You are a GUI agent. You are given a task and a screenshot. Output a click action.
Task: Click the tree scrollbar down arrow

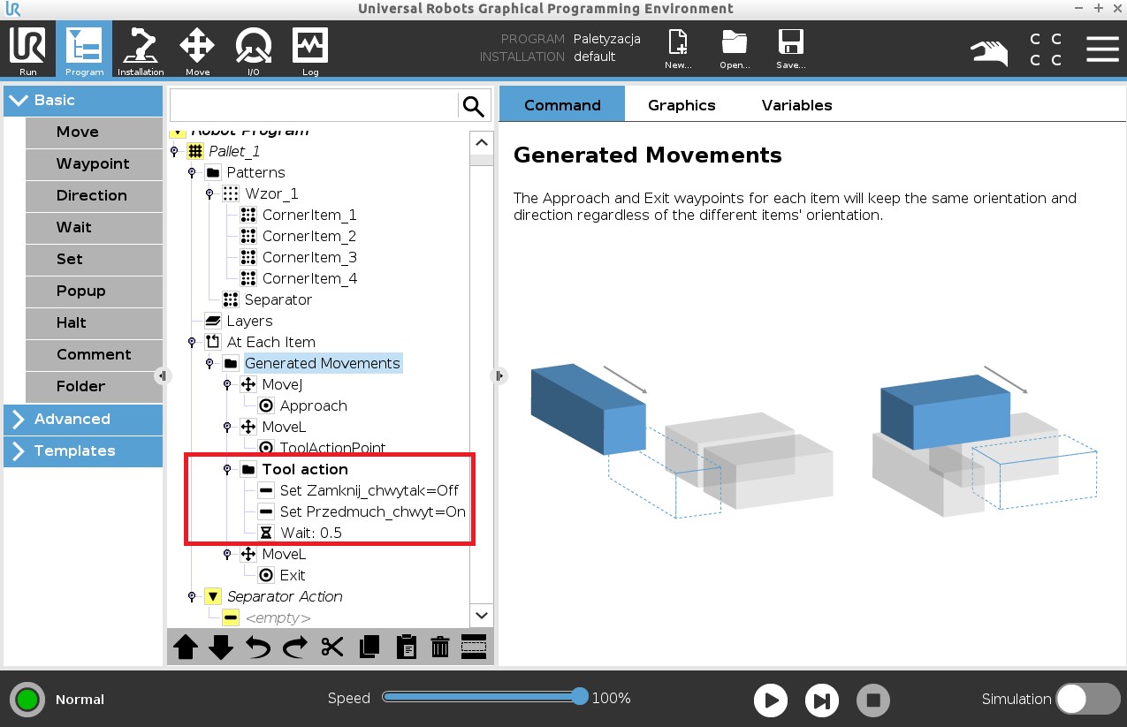482,616
